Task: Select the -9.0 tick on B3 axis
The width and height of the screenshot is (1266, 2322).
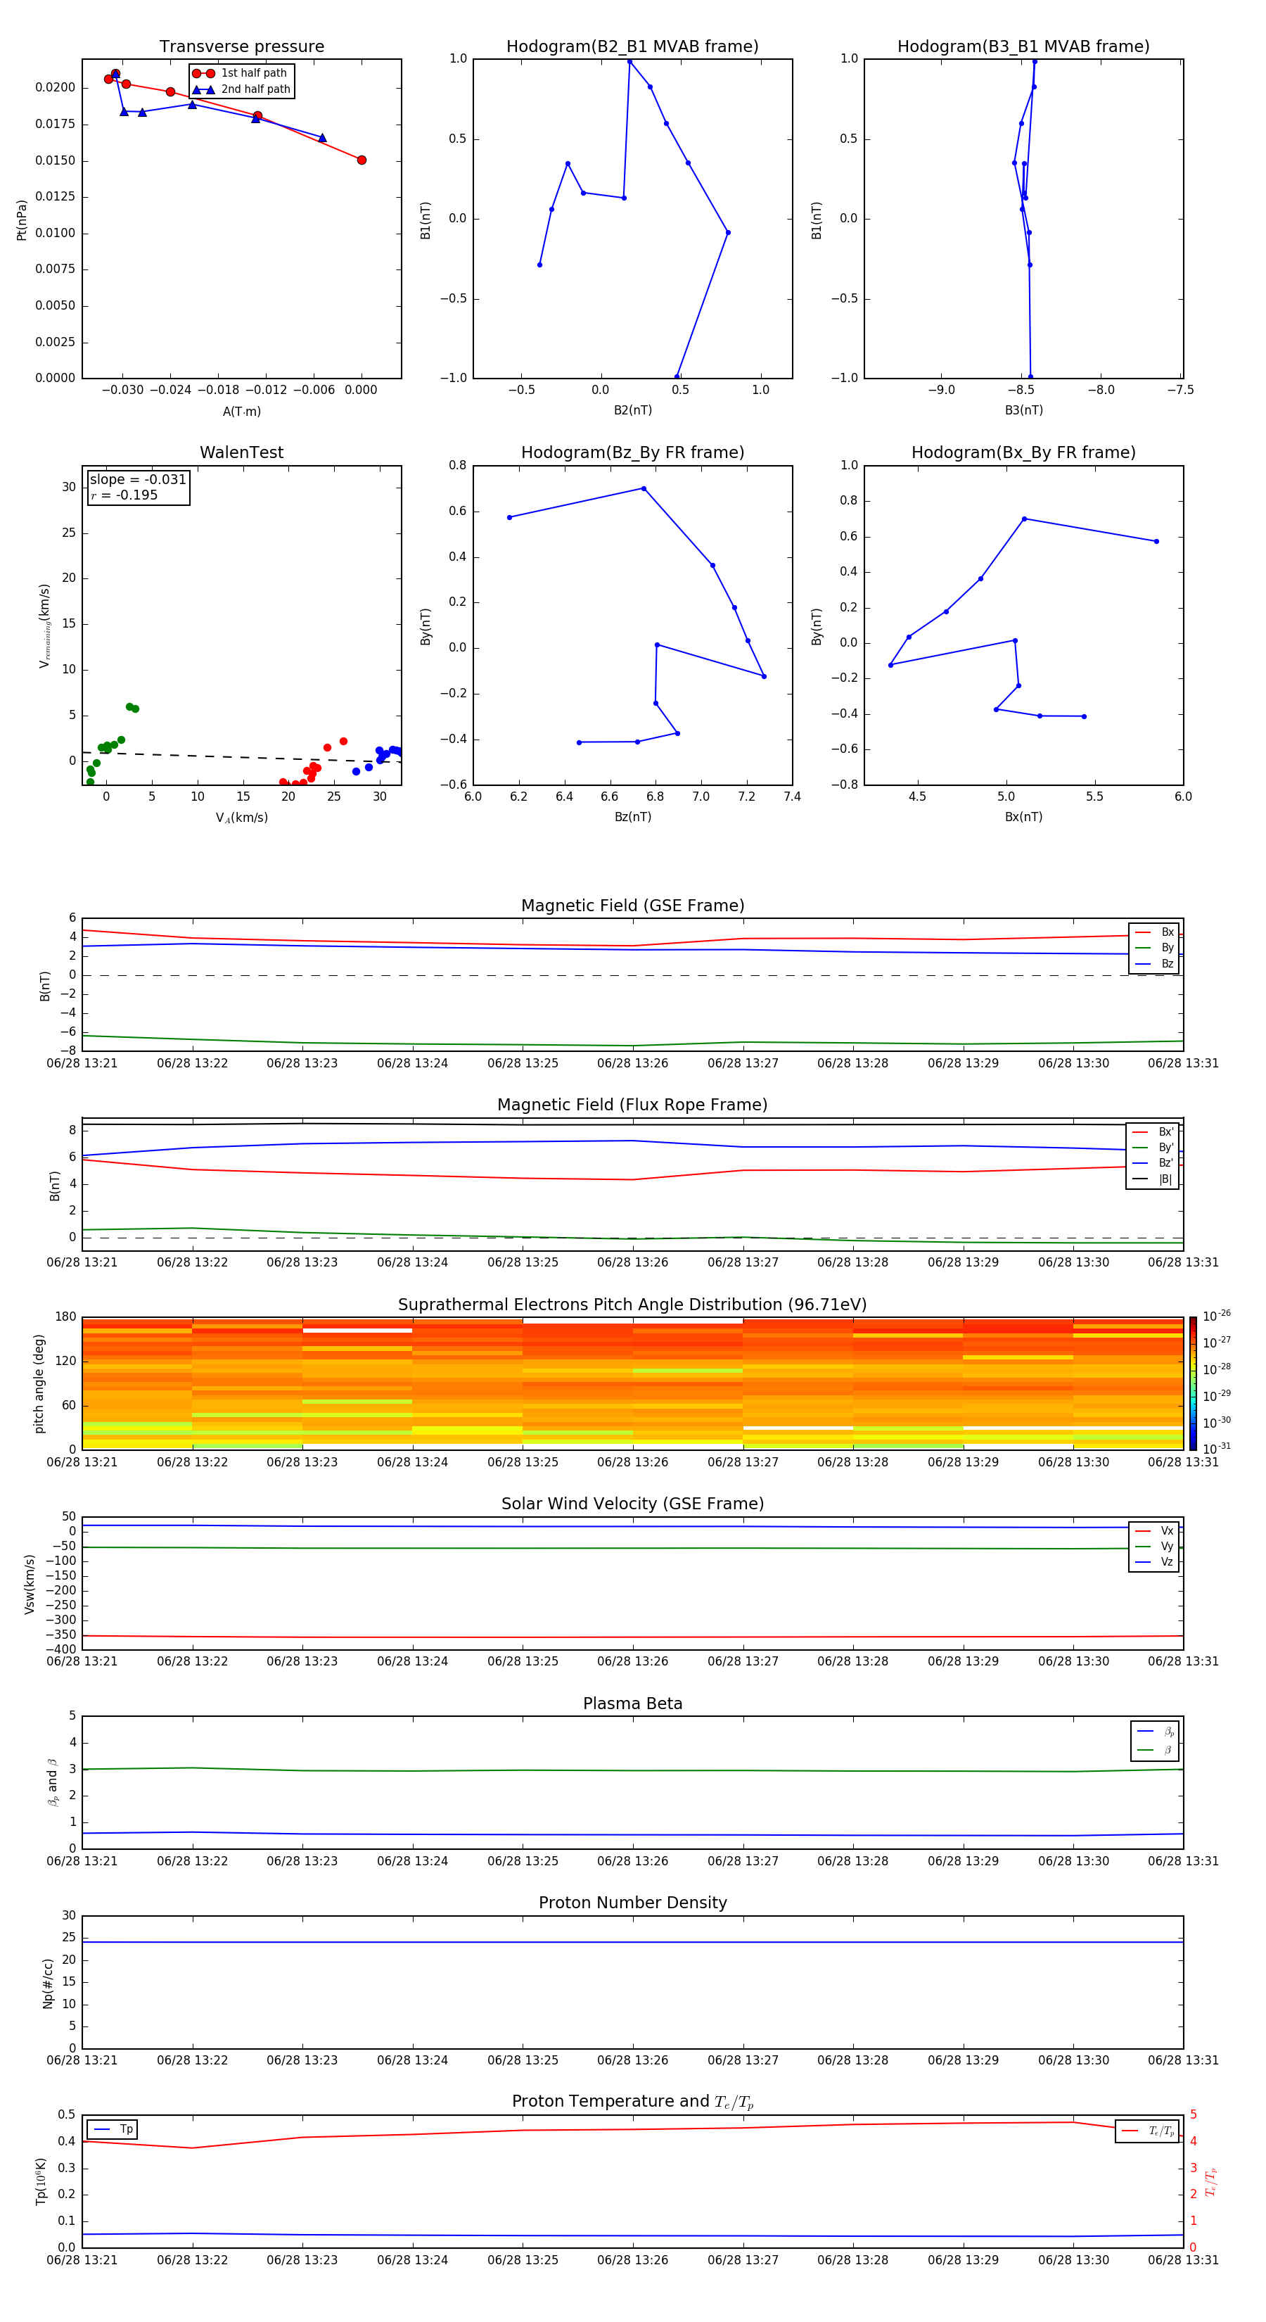Action: (x=941, y=391)
